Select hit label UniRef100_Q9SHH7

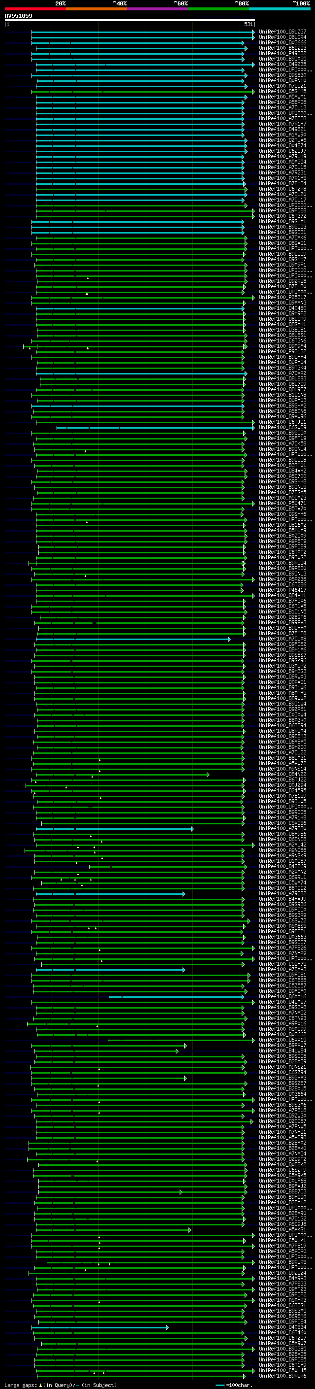283,259
